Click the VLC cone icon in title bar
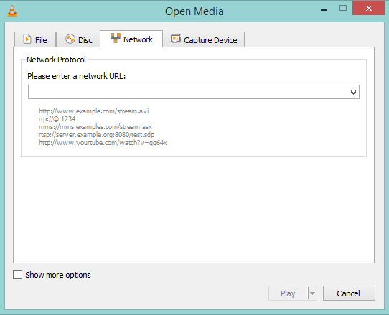 coord(12,11)
